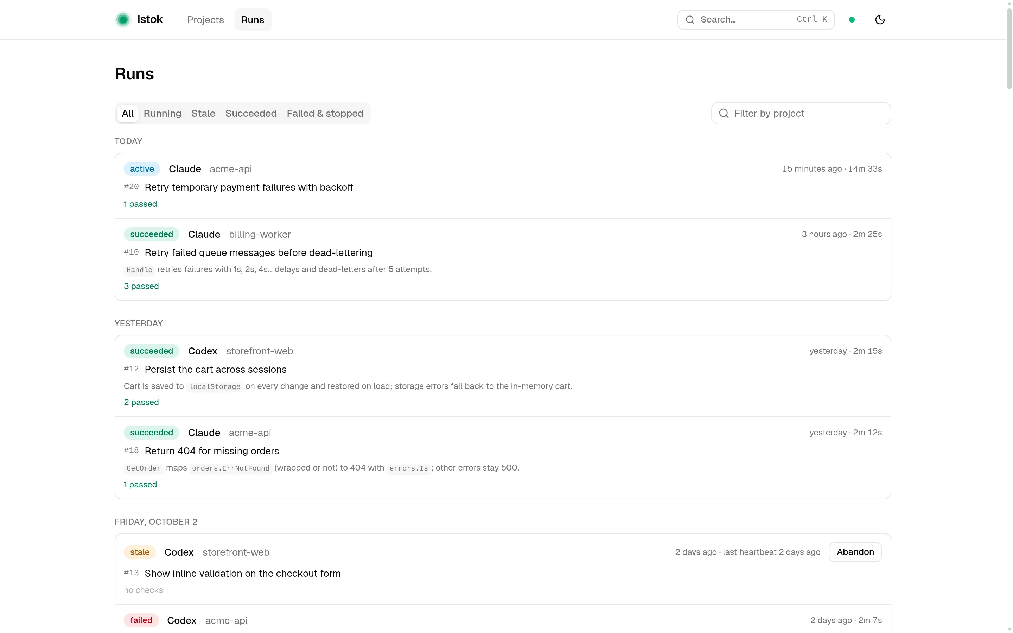The width and height of the screenshot is (1013, 633).
Task: Click storefront-web on the stale run
Action: pyautogui.click(x=236, y=552)
